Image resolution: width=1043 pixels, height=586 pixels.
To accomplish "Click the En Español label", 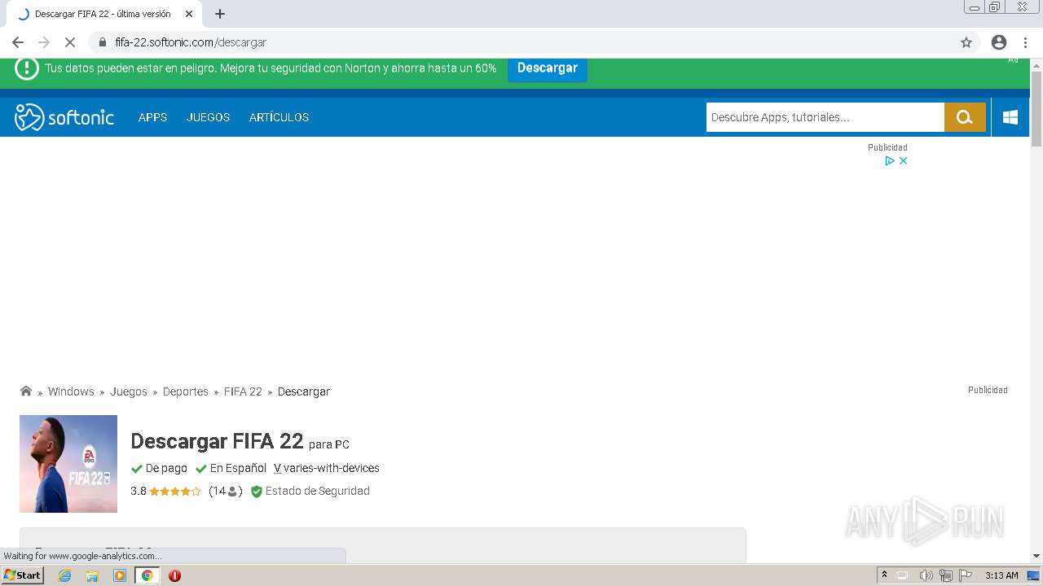I will pos(238,468).
